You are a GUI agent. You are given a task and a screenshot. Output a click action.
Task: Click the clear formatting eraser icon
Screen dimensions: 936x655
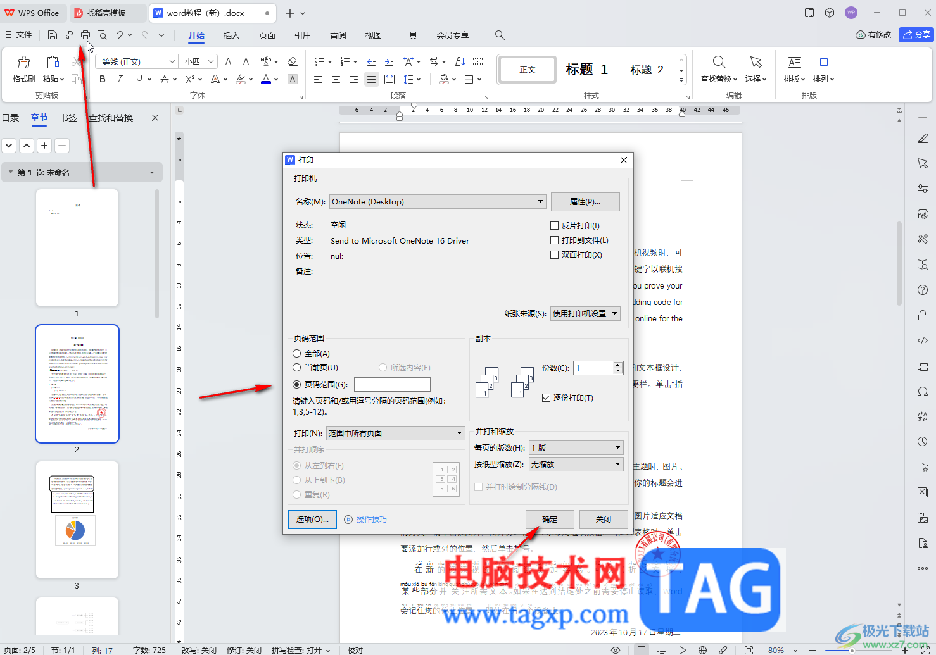coord(292,61)
